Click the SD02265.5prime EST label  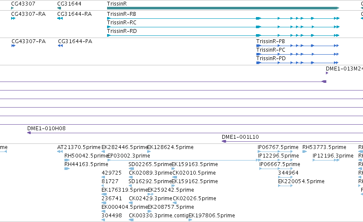click(150, 164)
